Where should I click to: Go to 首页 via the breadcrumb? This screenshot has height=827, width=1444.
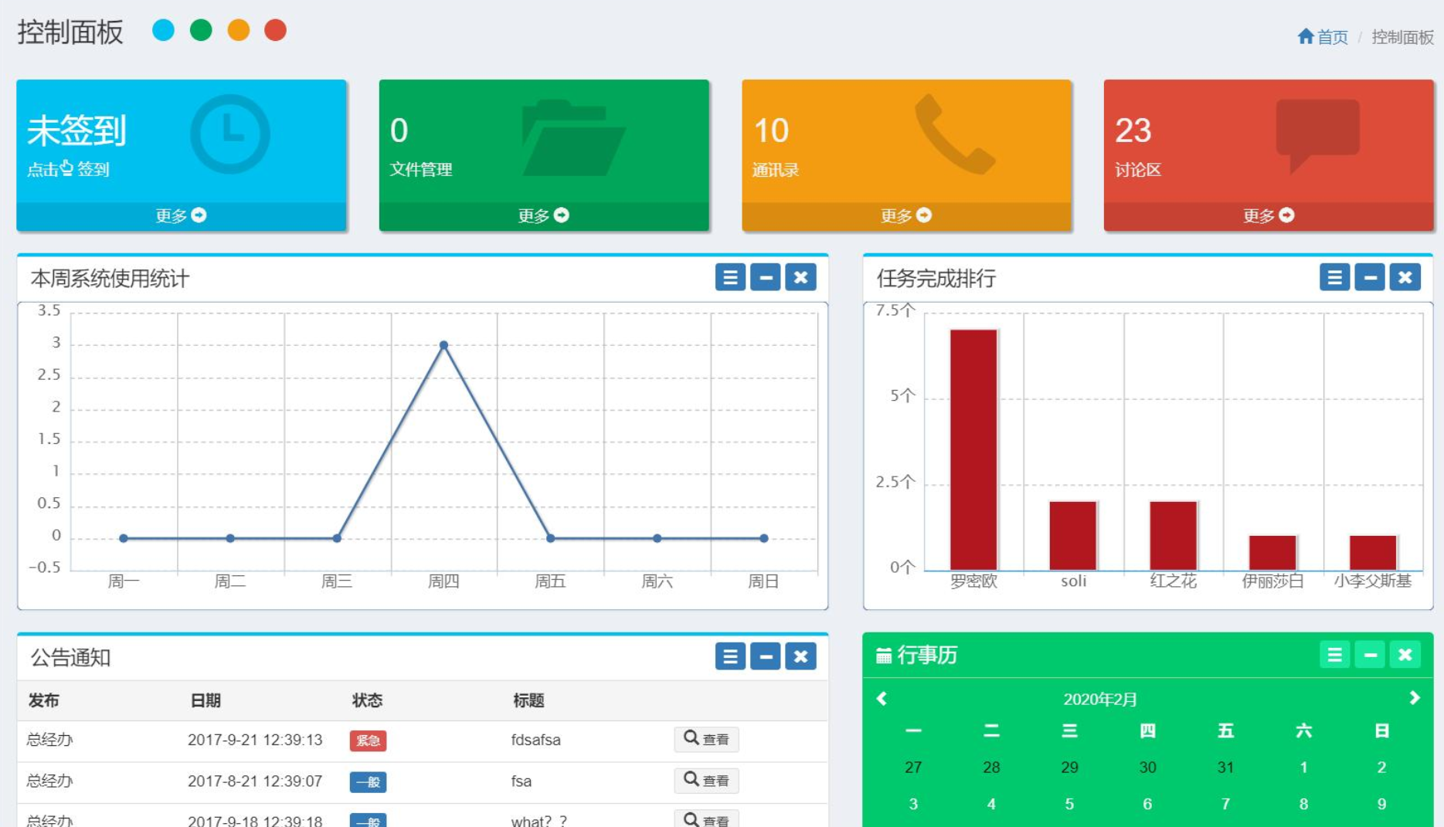tap(1323, 36)
